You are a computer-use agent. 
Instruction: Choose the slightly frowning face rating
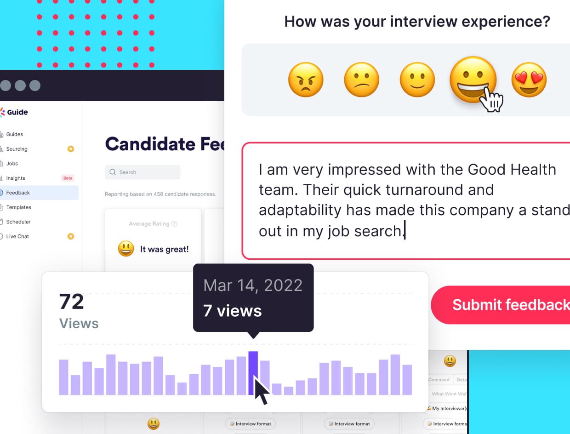[362, 80]
